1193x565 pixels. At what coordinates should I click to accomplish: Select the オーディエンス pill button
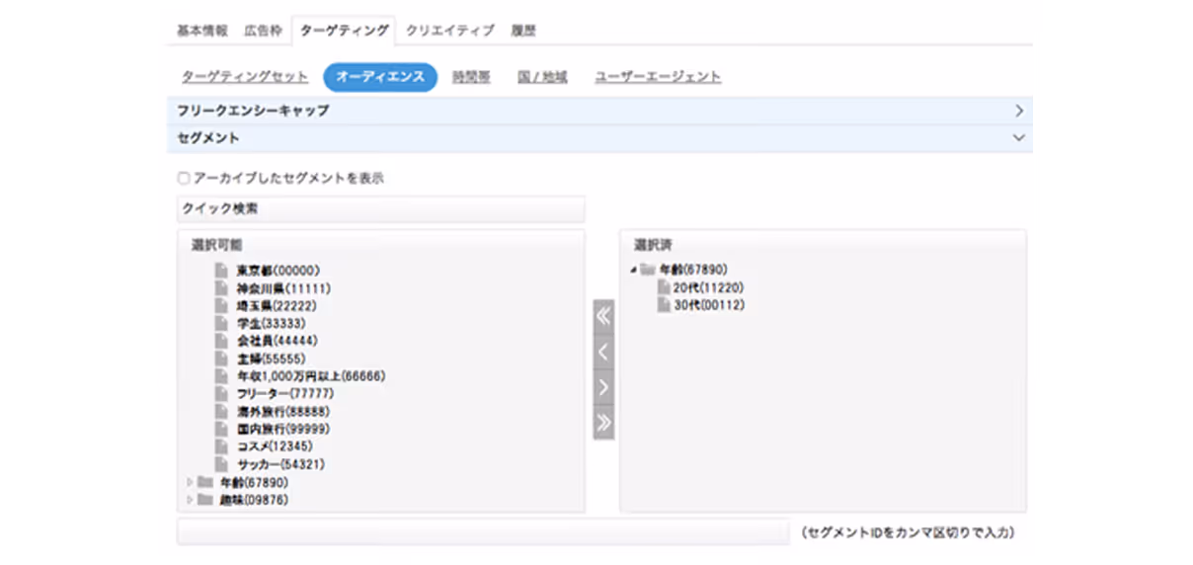(x=380, y=77)
